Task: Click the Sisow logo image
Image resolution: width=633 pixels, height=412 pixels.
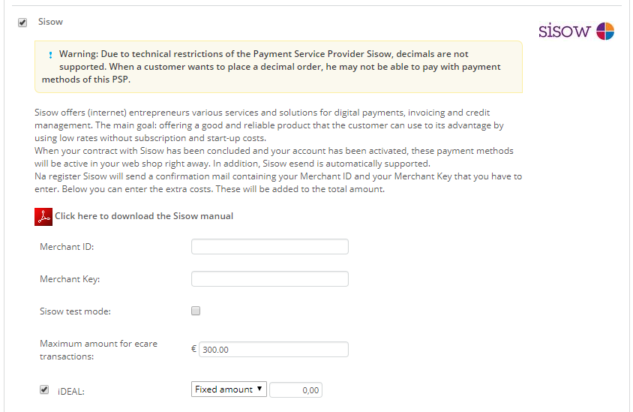Action: [x=576, y=32]
